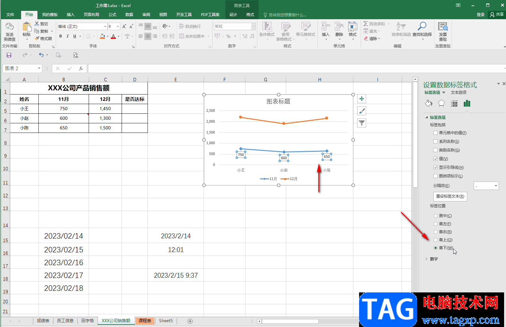The image size is (506, 327).
Task: Click Reset Label Text button
Action: [450, 196]
